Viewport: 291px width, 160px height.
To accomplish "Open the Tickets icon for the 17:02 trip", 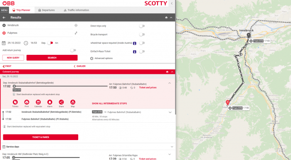I will click(15, 102).
